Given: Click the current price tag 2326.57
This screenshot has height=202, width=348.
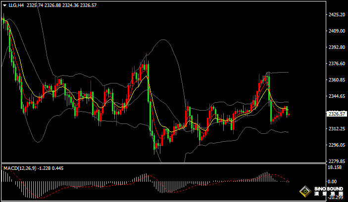Looking at the screenshot, I should [337, 114].
